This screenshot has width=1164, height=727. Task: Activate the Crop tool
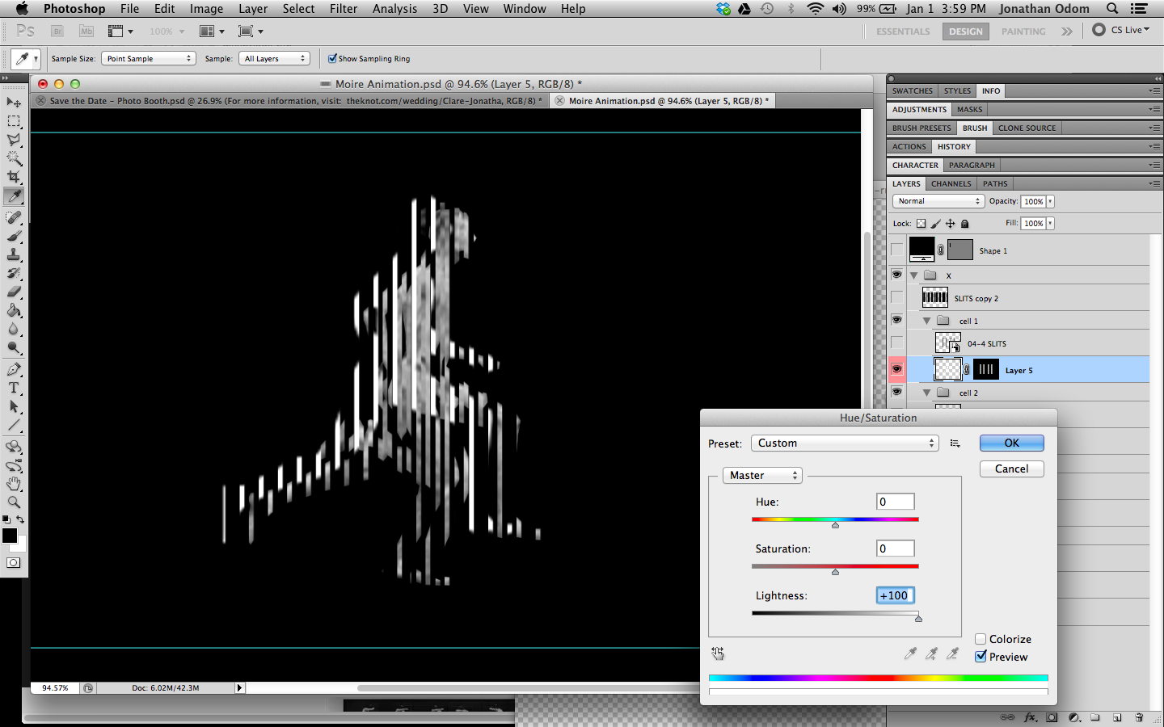point(14,177)
